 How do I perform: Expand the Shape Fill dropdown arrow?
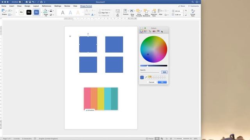coord(48,11)
